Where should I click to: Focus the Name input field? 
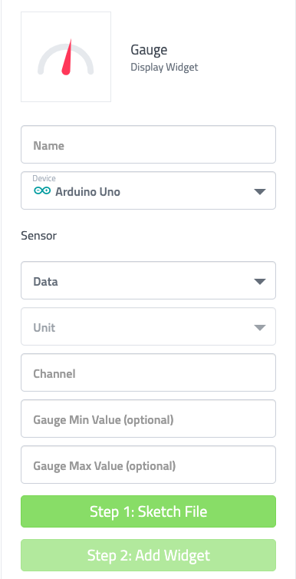148,144
